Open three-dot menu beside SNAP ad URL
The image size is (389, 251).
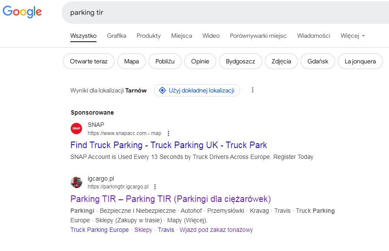tap(168, 133)
